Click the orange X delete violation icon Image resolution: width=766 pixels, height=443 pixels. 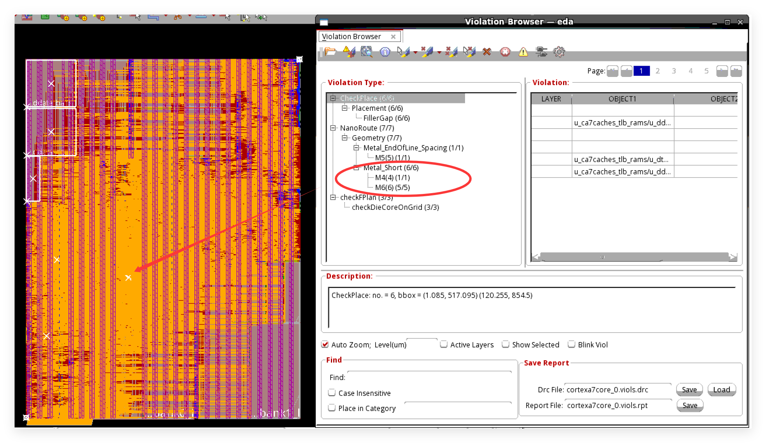coord(487,52)
